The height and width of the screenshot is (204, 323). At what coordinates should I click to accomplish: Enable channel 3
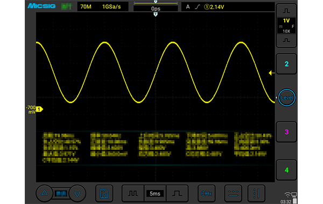point(286,132)
